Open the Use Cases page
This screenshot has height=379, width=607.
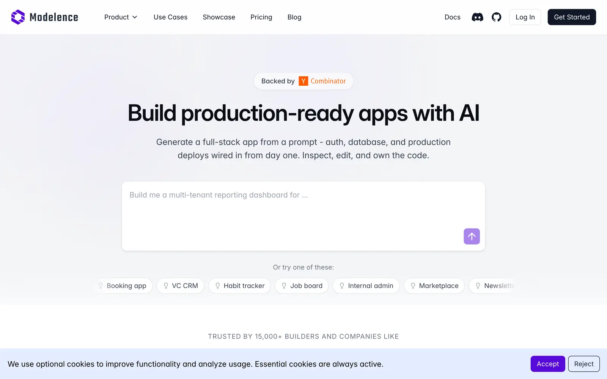click(170, 17)
